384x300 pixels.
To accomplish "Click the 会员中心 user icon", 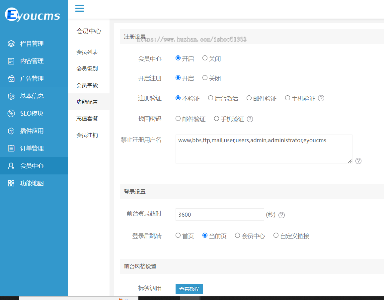I will click(11, 166).
